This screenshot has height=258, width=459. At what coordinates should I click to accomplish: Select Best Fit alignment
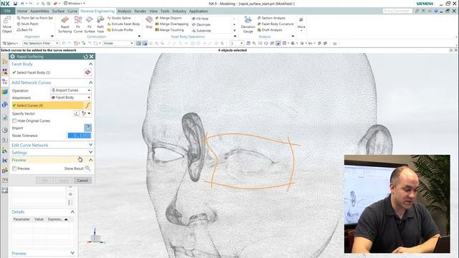coord(24,30)
